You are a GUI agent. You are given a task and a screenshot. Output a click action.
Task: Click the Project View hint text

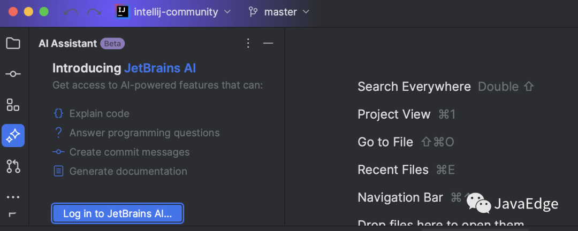394,114
